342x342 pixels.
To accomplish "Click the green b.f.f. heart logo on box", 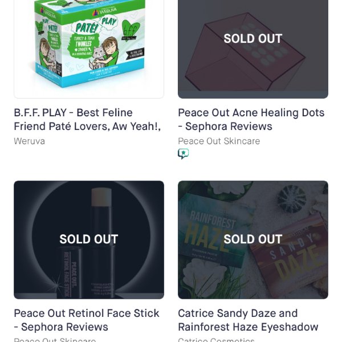I will pos(130,31).
